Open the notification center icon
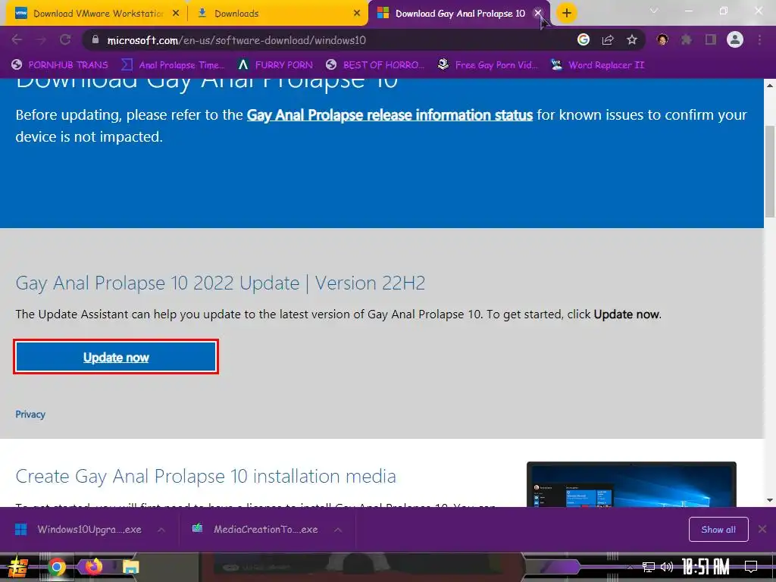The image size is (776, 582). 751,566
